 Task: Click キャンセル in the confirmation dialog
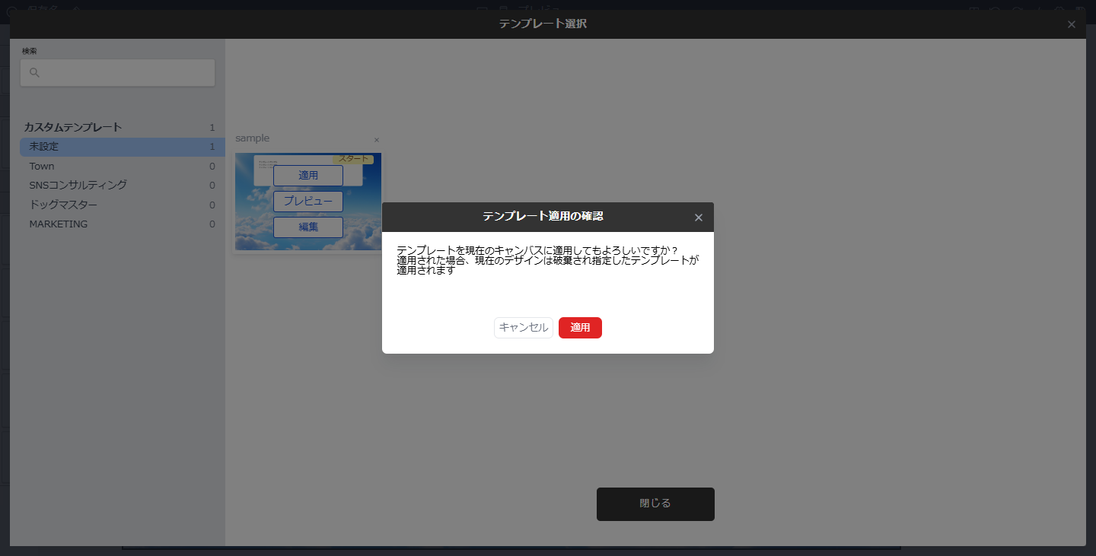523,327
